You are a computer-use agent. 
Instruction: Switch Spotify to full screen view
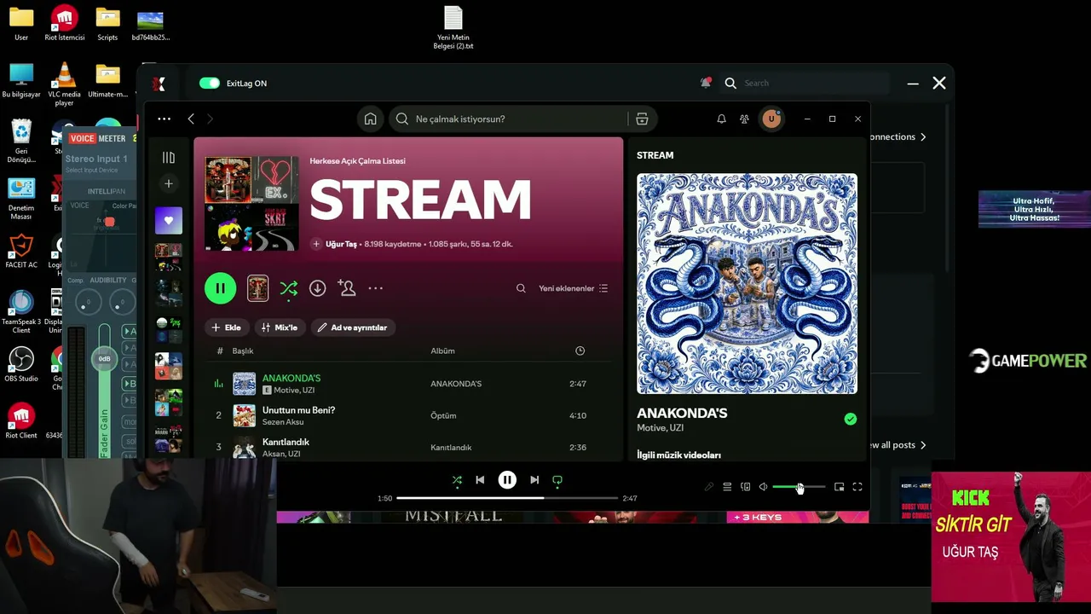pos(857,487)
